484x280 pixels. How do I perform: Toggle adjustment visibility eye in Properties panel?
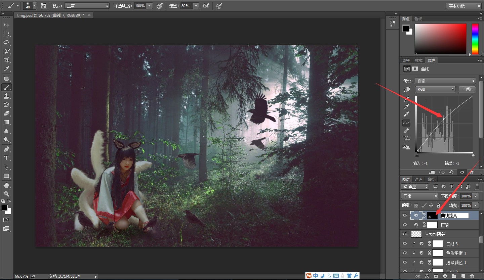click(462, 172)
